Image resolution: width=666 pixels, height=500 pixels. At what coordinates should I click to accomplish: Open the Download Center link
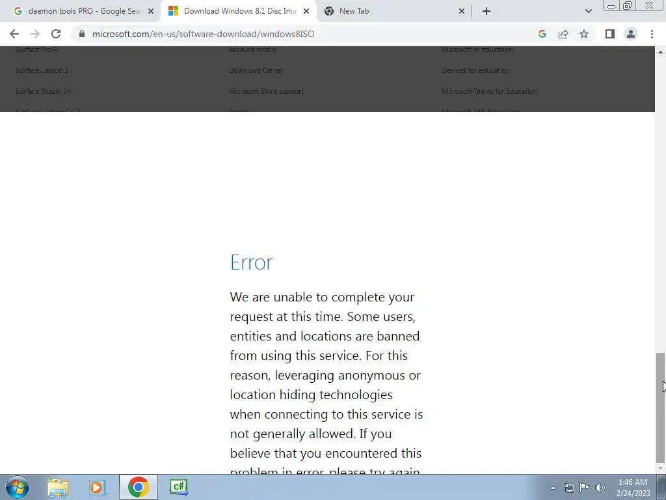pos(256,70)
